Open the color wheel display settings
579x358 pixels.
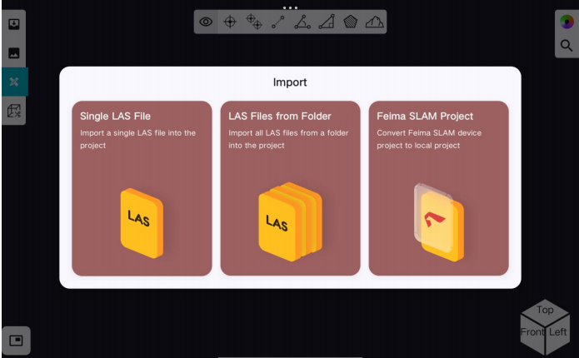point(567,22)
